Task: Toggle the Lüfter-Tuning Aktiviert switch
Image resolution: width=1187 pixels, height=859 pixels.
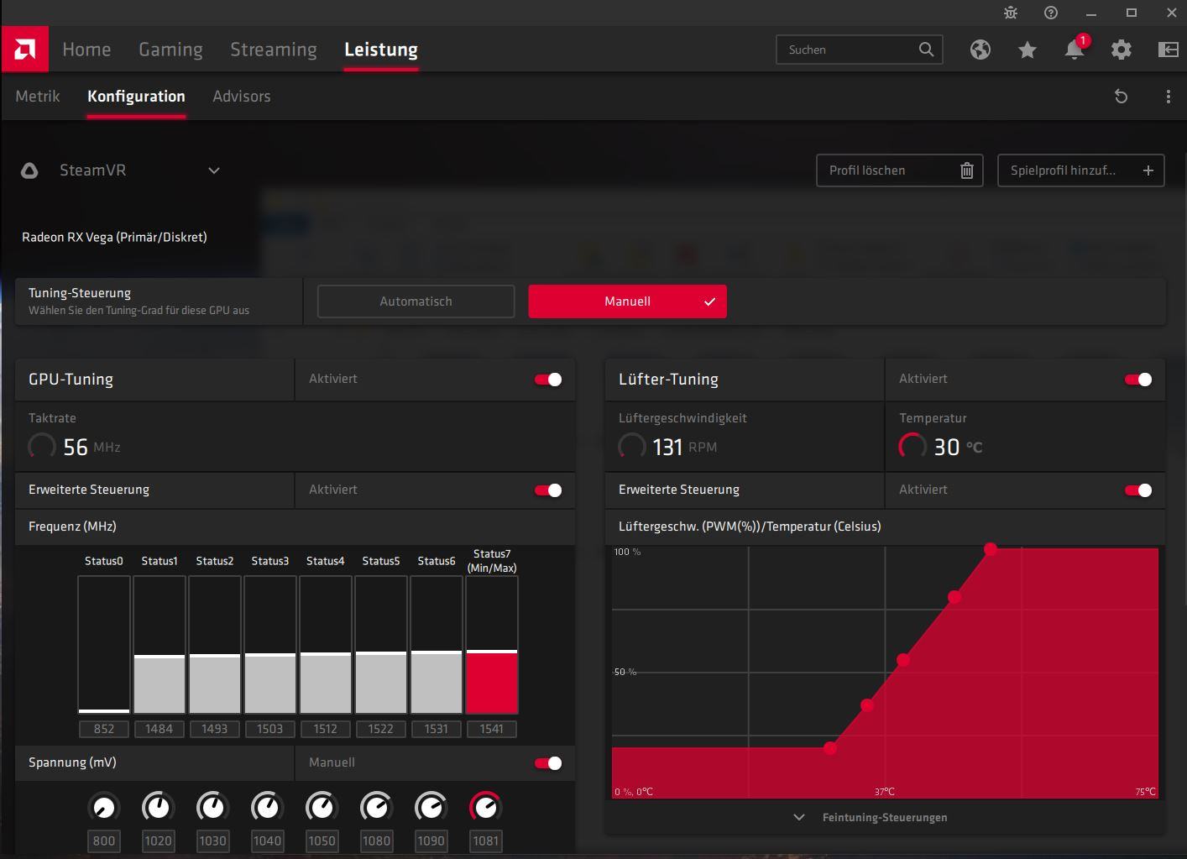Action: pyautogui.click(x=1138, y=380)
